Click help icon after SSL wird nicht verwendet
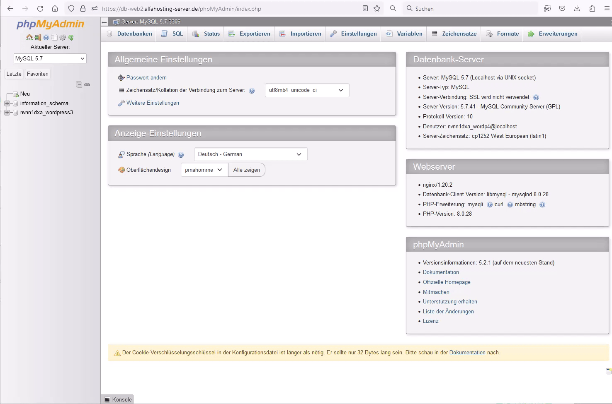Image resolution: width=612 pixels, height=404 pixels. 536,98
